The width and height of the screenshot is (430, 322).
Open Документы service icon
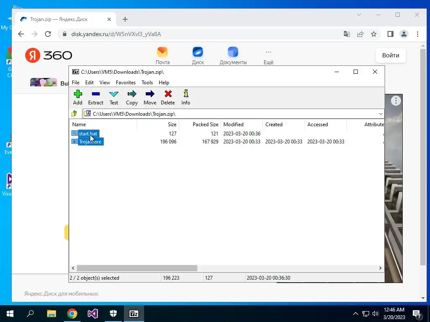click(x=233, y=56)
